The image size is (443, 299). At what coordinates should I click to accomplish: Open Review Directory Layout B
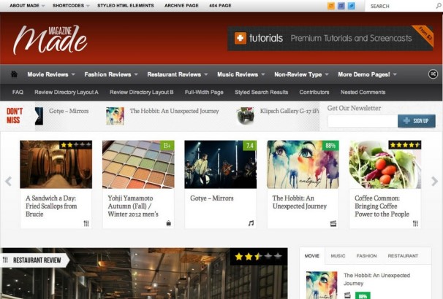[142, 92]
